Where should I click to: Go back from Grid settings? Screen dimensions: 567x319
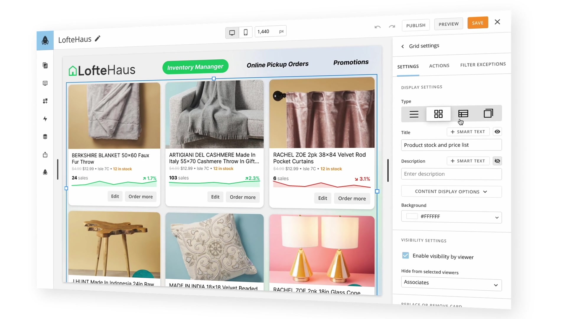pos(403,46)
